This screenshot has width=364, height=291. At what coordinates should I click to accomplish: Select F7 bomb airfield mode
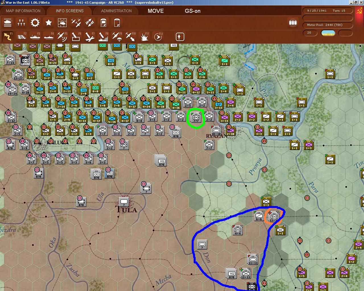[x=90, y=37]
